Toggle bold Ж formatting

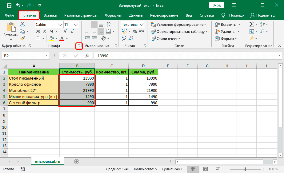(x=38, y=31)
